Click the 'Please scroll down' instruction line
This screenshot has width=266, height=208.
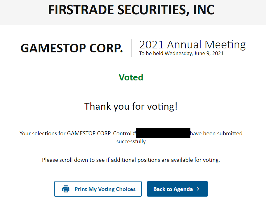point(131,160)
